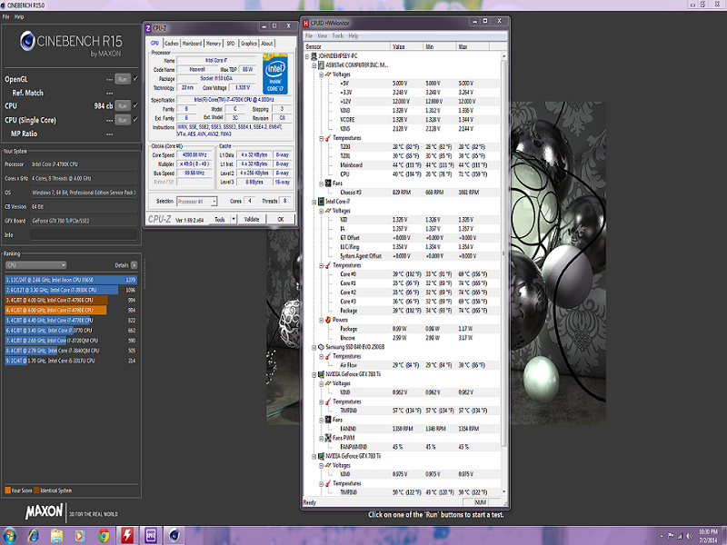Image resolution: width=727 pixels, height=545 pixels.
Task: Click the taskbar clock showing 10:30 PM
Action: point(708,536)
